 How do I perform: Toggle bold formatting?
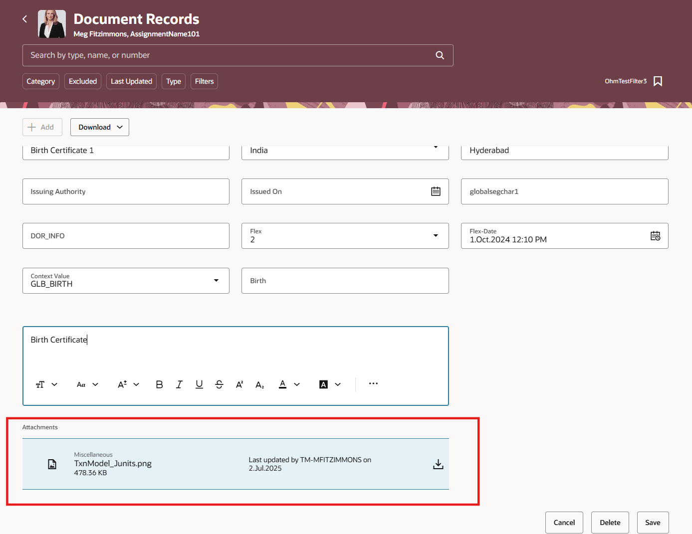[159, 384]
